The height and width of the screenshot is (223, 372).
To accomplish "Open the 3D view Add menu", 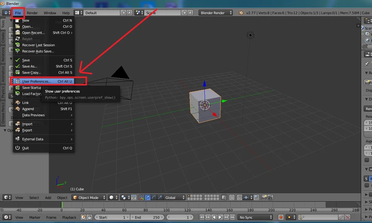I will pos(48,198).
